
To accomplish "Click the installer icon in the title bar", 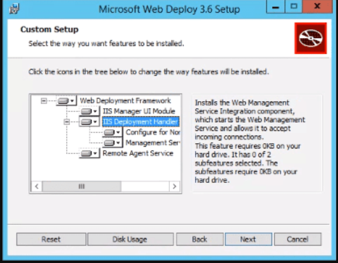I will [14, 9].
